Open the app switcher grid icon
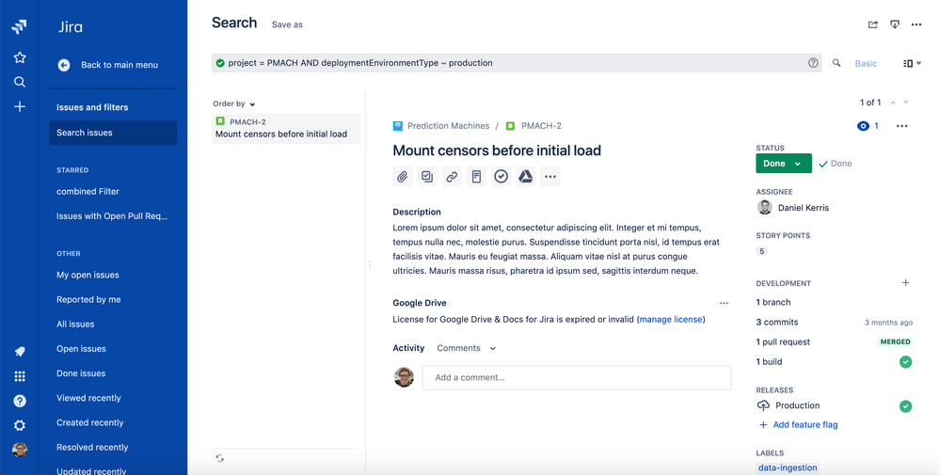The height and width of the screenshot is (475, 940). [x=20, y=376]
